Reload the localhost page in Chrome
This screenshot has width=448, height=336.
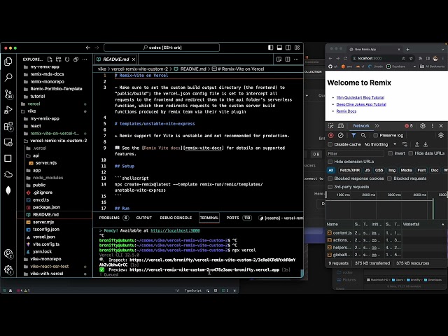click(345, 58)
